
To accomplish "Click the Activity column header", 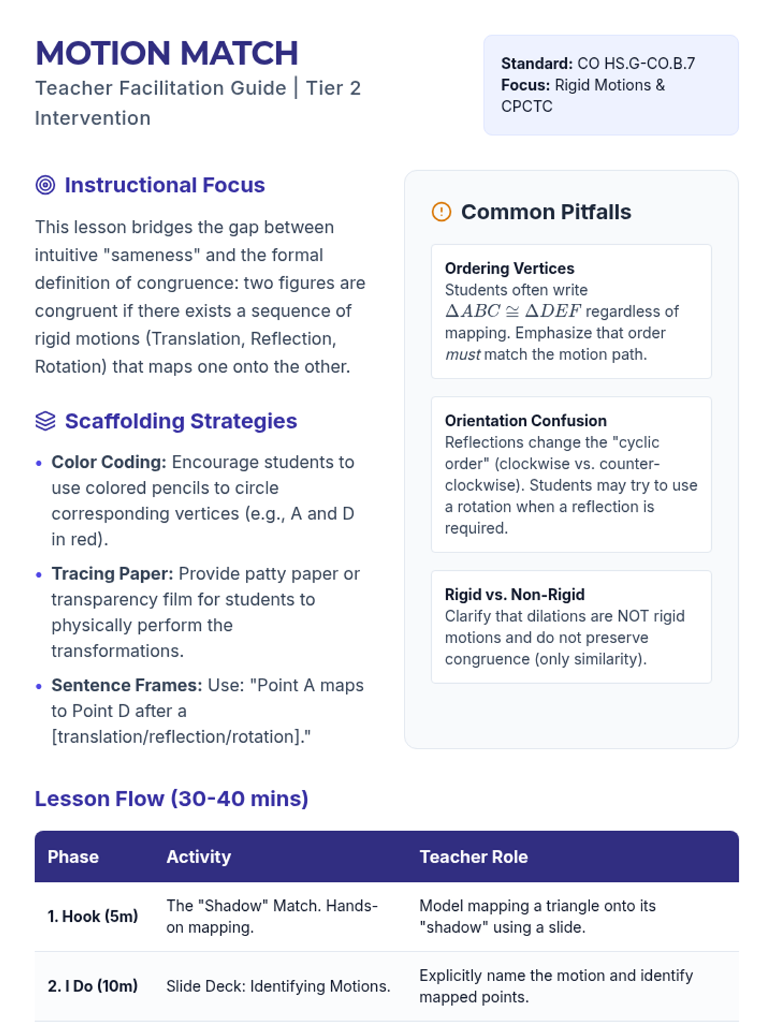I will click(x=198, y=857).
